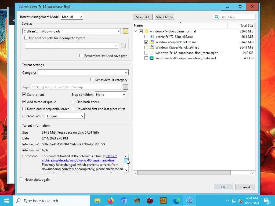Click the DOS game taskbar icon with brown tile
Screen dimensions: 275x206
click(x=163, y=201)
